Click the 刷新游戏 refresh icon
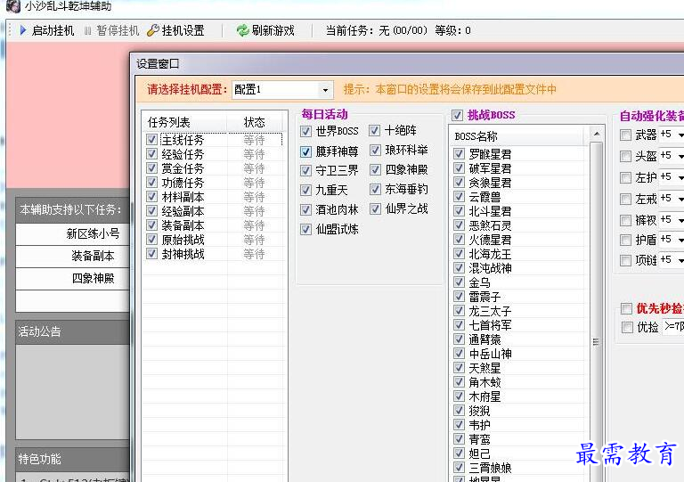Image resolution: width=684 pixels, height=482 pixels. (242, 30)
